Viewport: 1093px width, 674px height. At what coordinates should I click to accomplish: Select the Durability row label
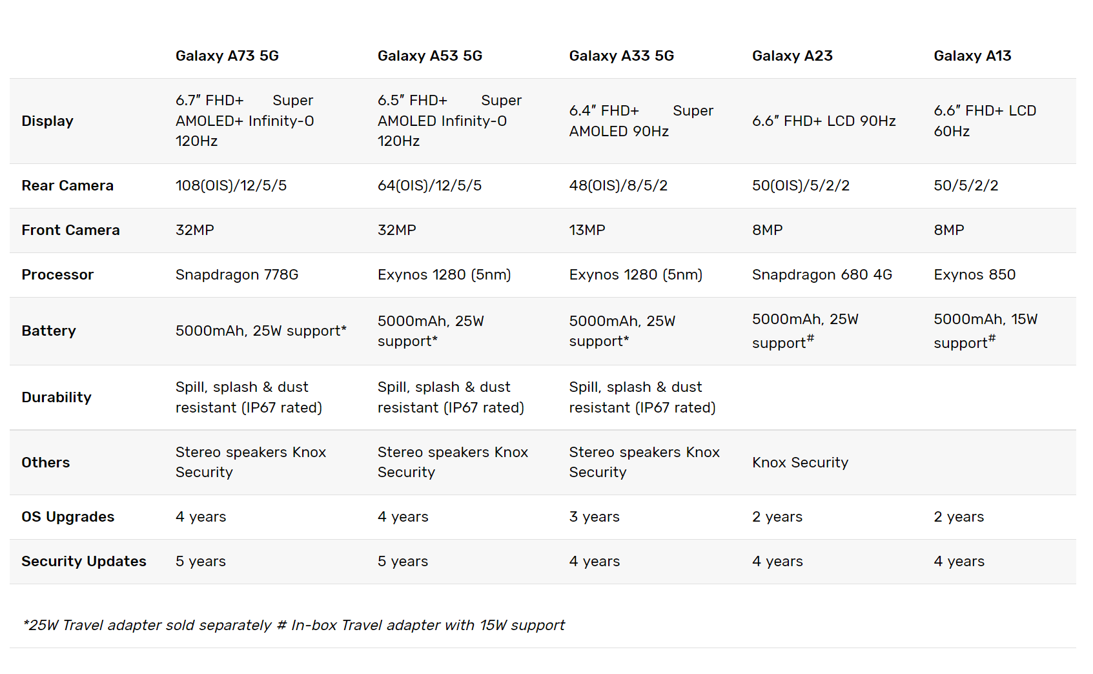[56, 398]
